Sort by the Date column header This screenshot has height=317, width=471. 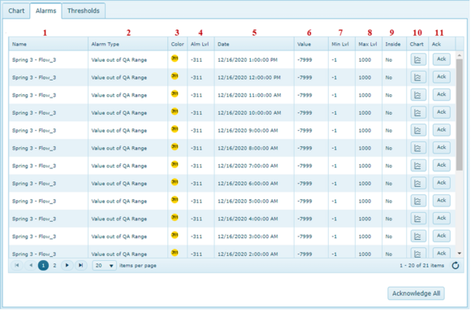pos(254,44)
